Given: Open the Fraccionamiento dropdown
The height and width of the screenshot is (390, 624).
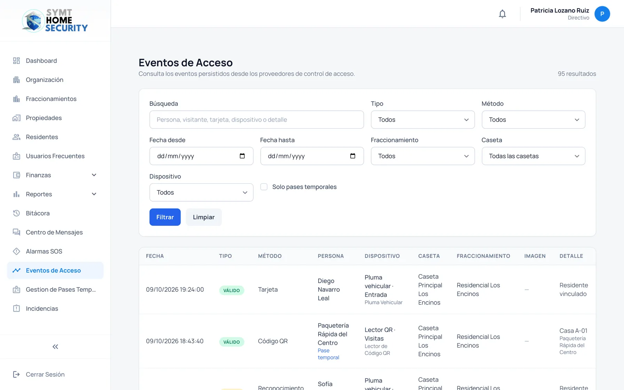Looking at the screenshot, I should (x=423, y=156).
